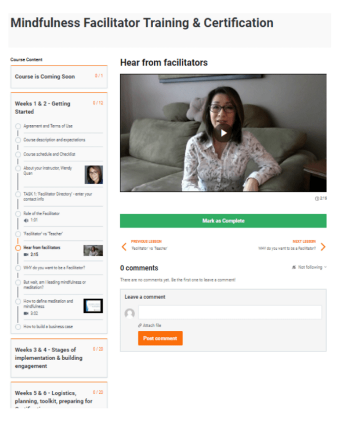The width and height of the screenshot is (339, 436).
Task: Click the paperclip Attach file icon
Action: coord(140,325)
